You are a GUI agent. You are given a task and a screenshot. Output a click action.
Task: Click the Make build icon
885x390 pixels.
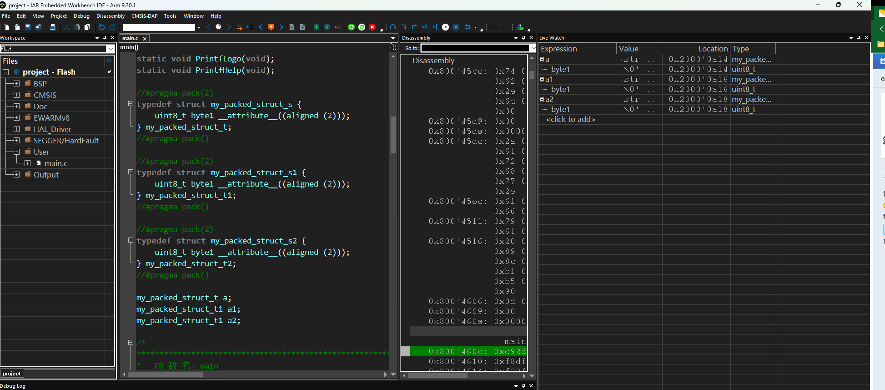pos(327,27)
